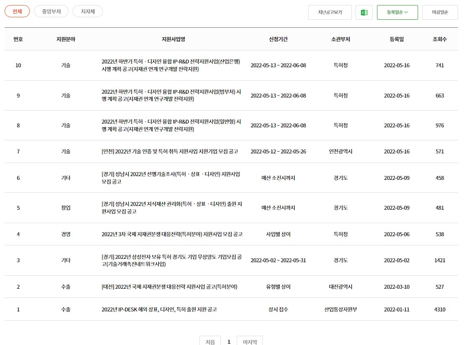
Task: Switch to the 중앙부처 filter tab
Action: coord(51,11)
